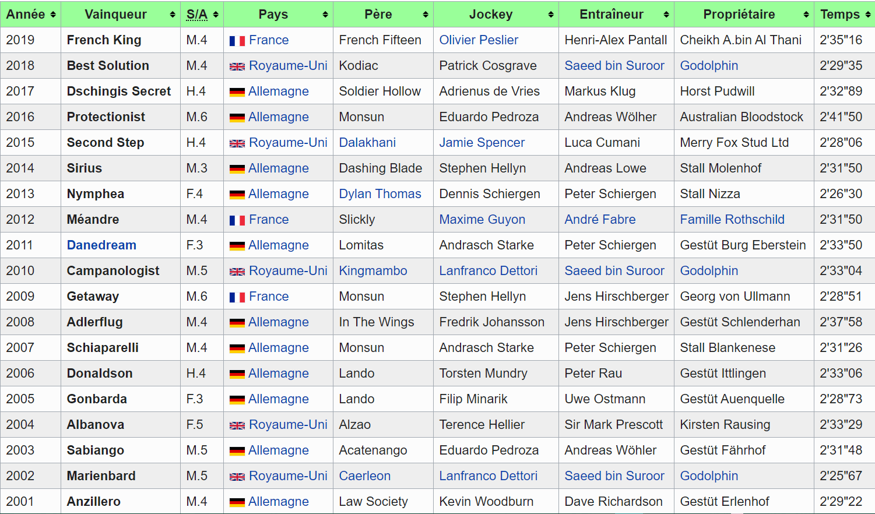Click Kingmambo sire link
The image size is (875, 514).
pos(373,271)
